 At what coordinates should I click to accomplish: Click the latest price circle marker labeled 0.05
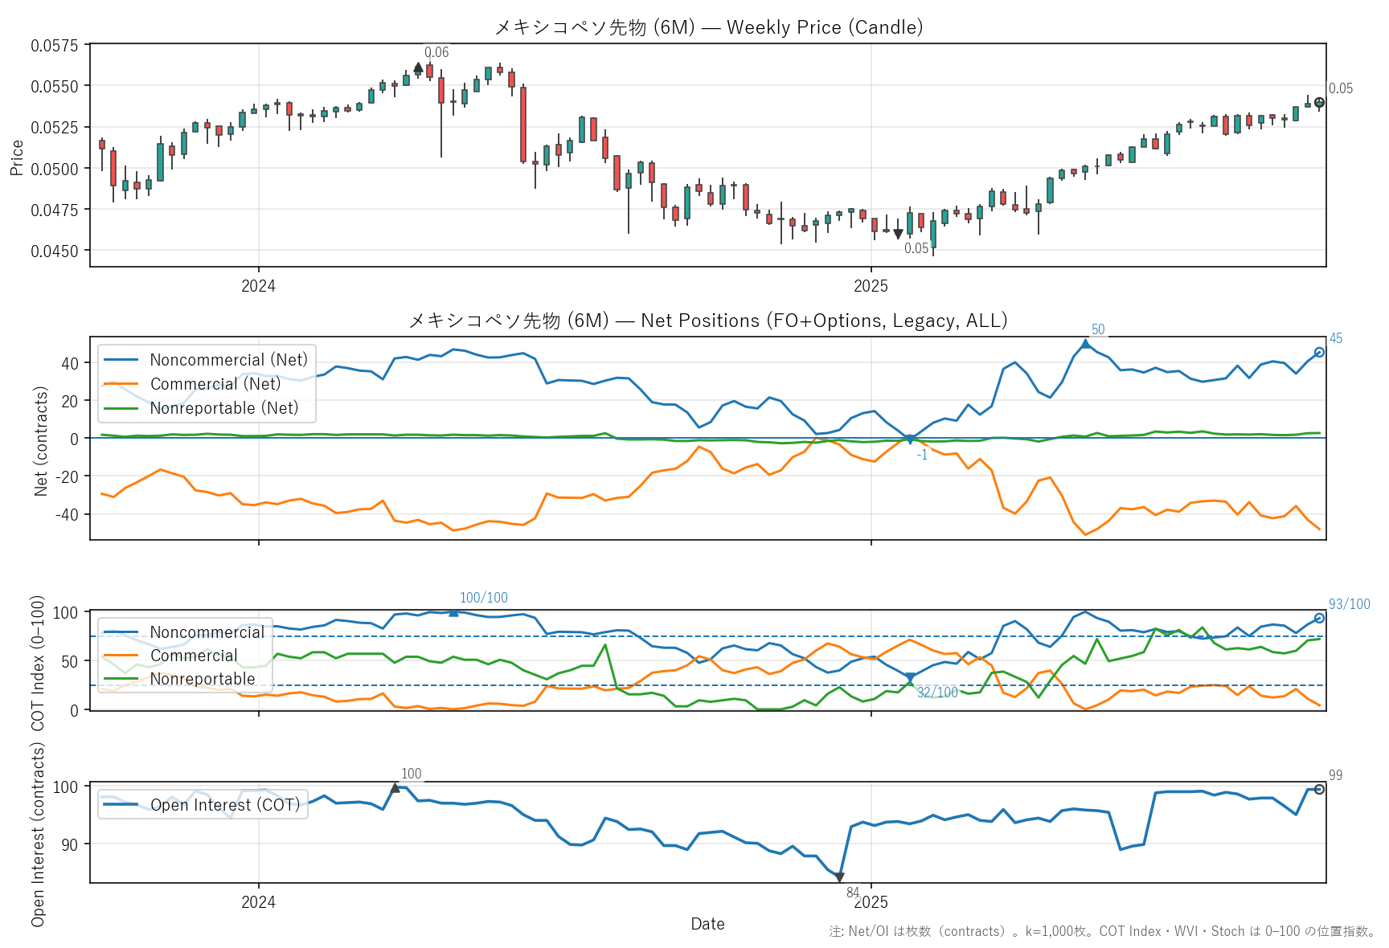coord(1319,103)
